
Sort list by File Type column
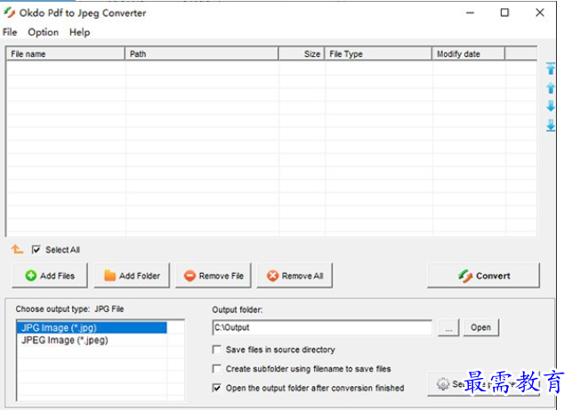click(x=378, y=54)
